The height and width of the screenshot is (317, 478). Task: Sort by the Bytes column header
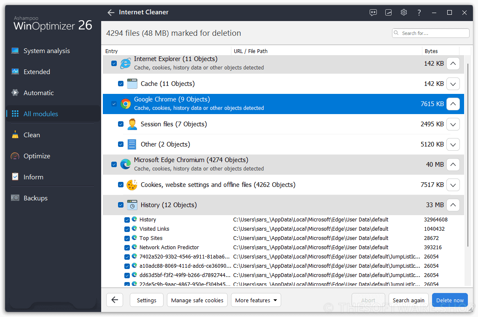tap(440, 51)
